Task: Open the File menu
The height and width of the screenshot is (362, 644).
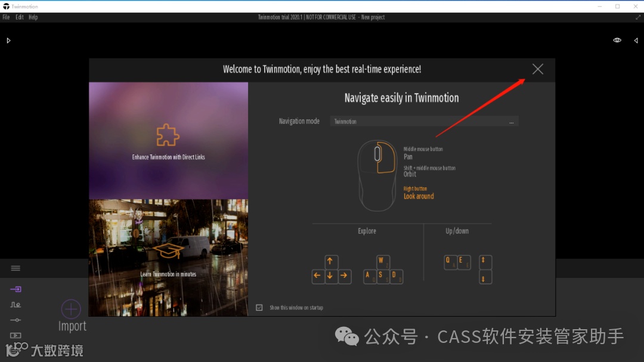Action: pyautogui.click(x=6, y=17)
